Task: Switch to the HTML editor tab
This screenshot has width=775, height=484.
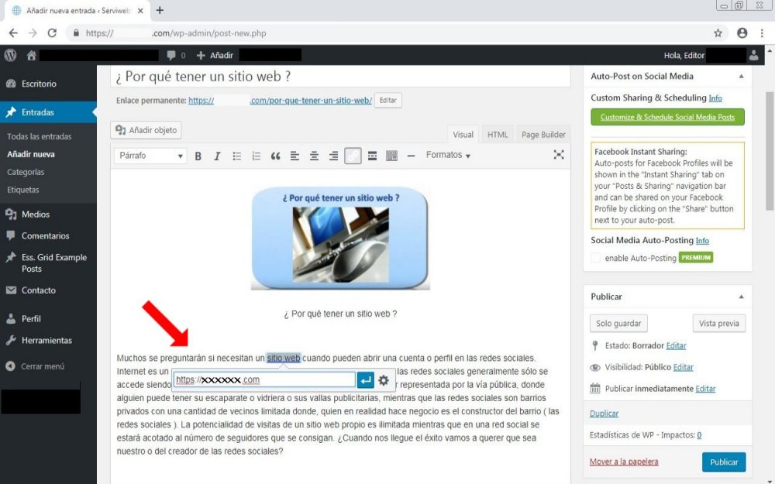Action: click(x=498, y=135)
